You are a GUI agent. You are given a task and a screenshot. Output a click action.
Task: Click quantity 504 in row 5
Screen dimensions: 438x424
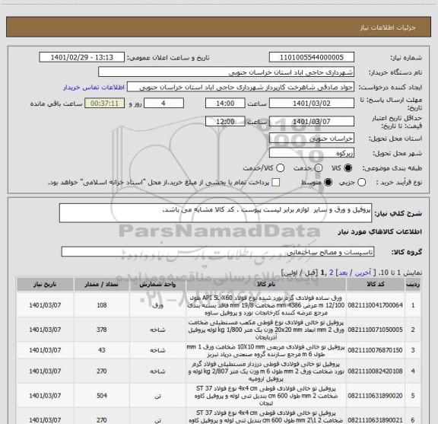[102, 396]
